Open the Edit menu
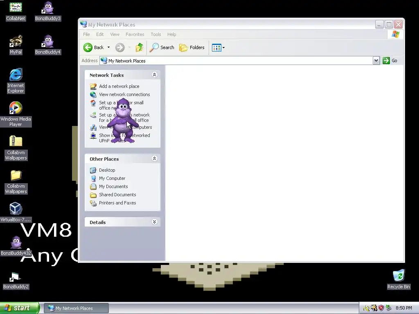419x314 pixels. [x=100, y=34]
